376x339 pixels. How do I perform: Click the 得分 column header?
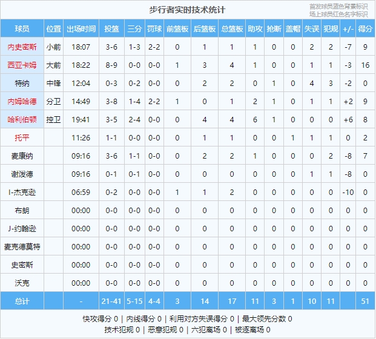tap(365, 28)
